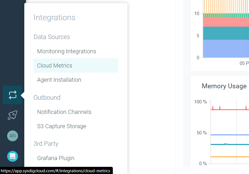The width and height of the screenshot is (249, 174).
Task: Click the Integrations panel heading
Action: [54, 18]
